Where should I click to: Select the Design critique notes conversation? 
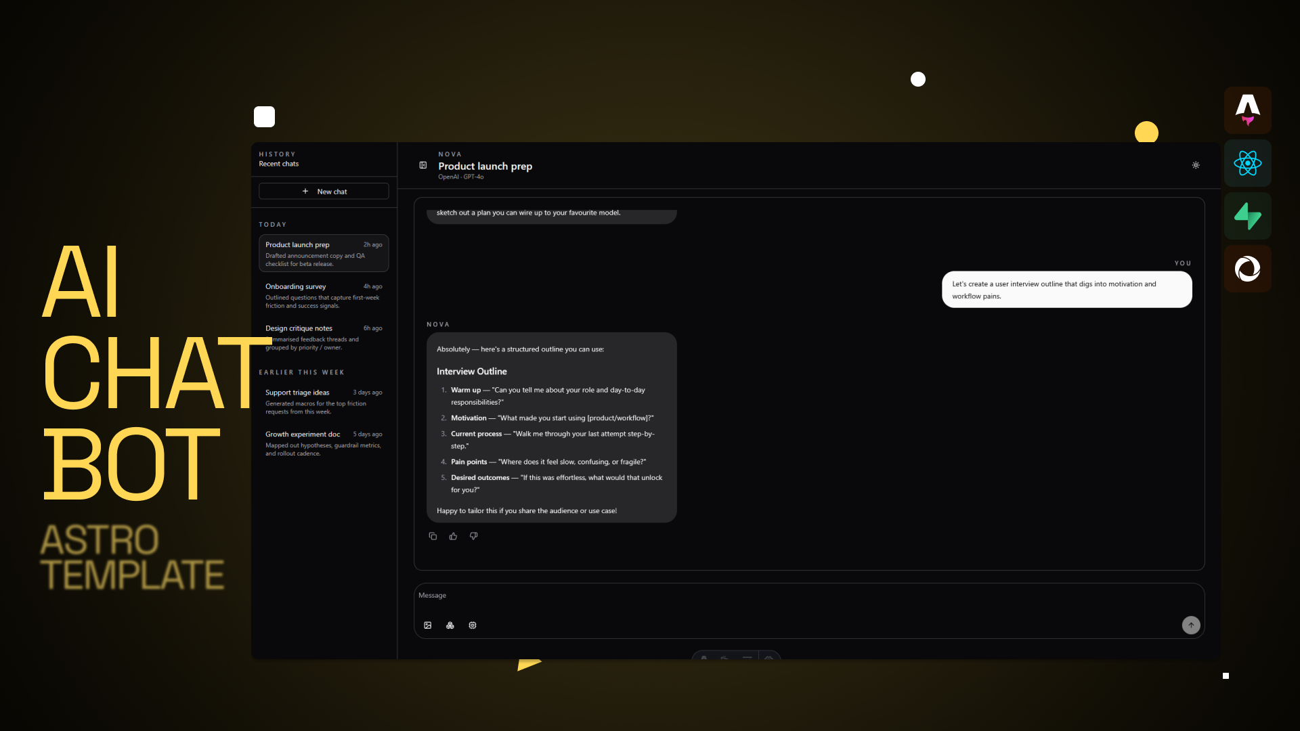click(324, 336)
